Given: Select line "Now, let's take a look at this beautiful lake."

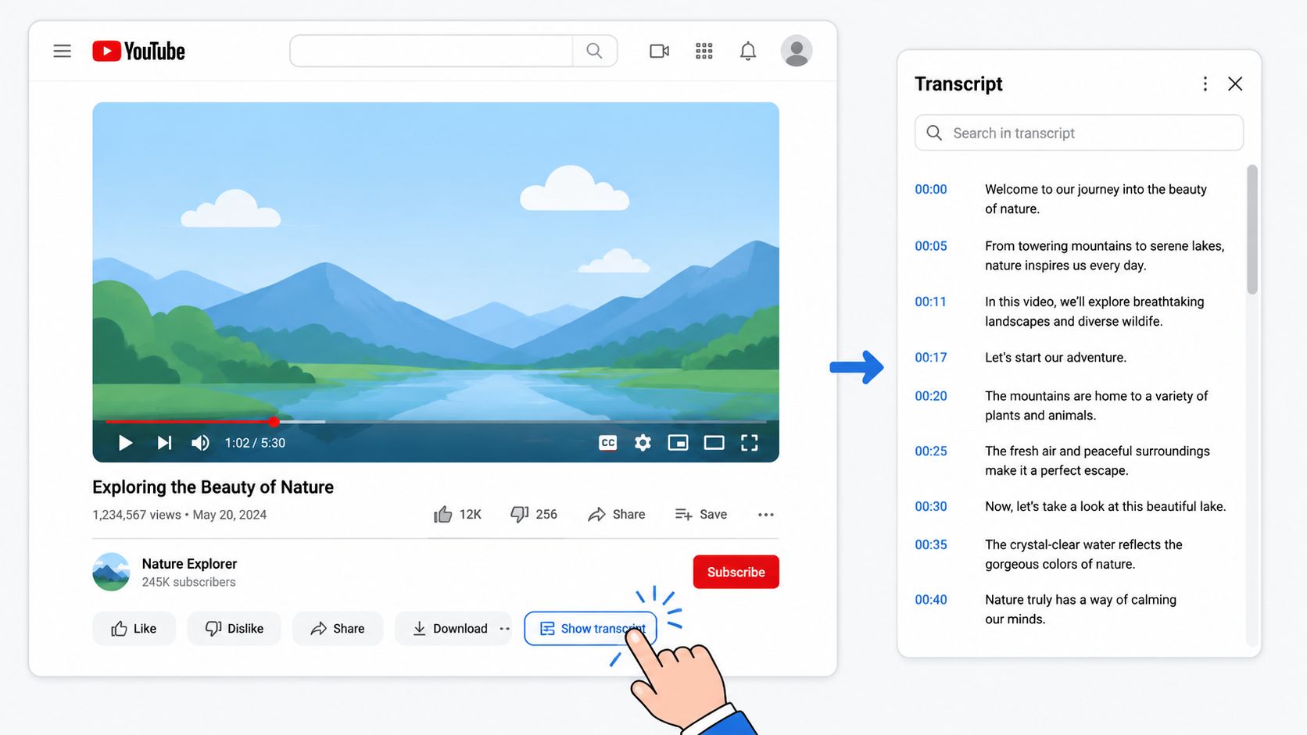Looking at the screenshot, I should coord(1105,506).
